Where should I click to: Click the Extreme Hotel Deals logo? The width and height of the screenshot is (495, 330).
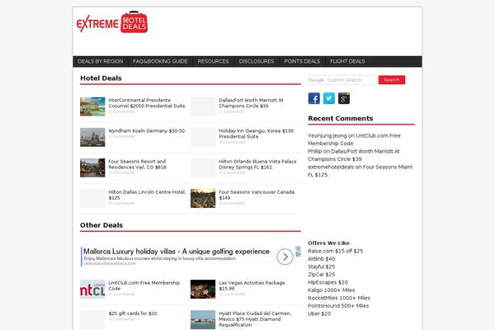pyautogui.click(x=112, y=22)
